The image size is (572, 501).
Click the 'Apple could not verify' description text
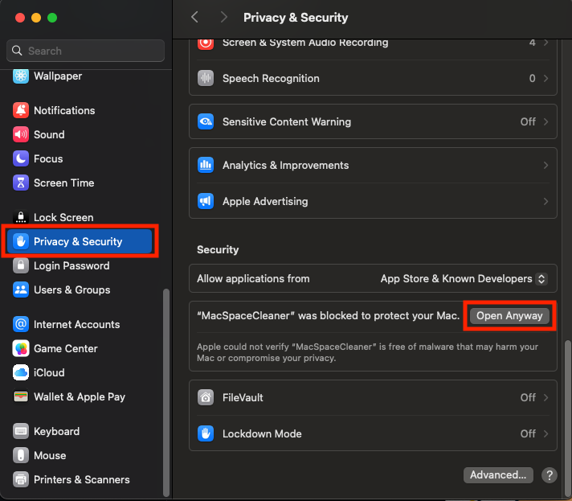coord(367,352)
